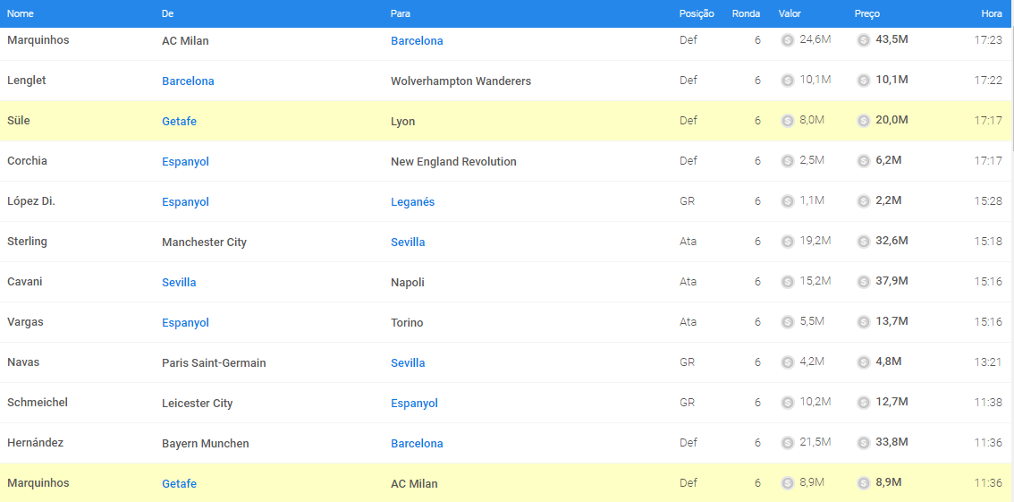
Task: Click the coin icon beside price 12,7M
Action: coord(863,403)
